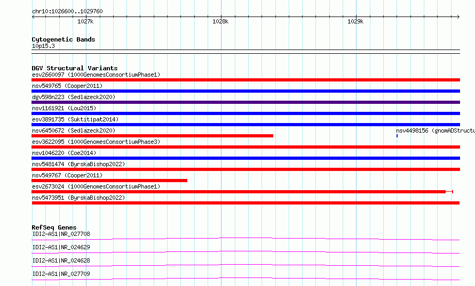Click the 1029k ruler position
Image resolution: width=475 pixels, height=286 pixels.
355,21
